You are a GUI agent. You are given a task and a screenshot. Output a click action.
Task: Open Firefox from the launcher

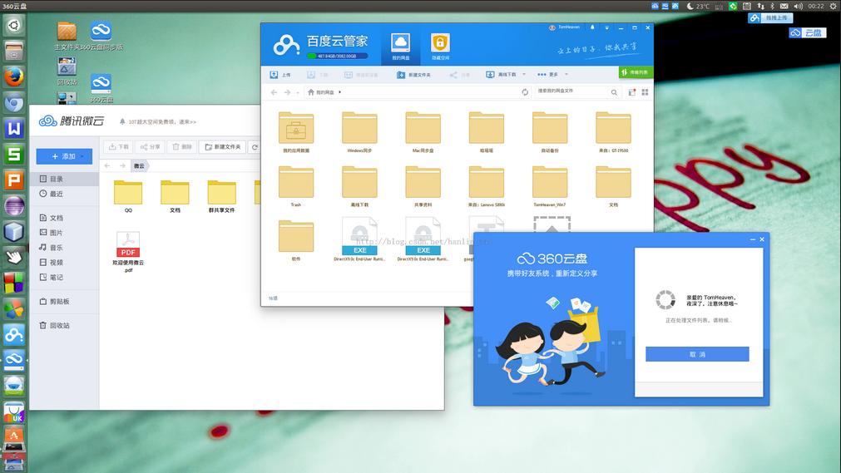click(14, 76)
